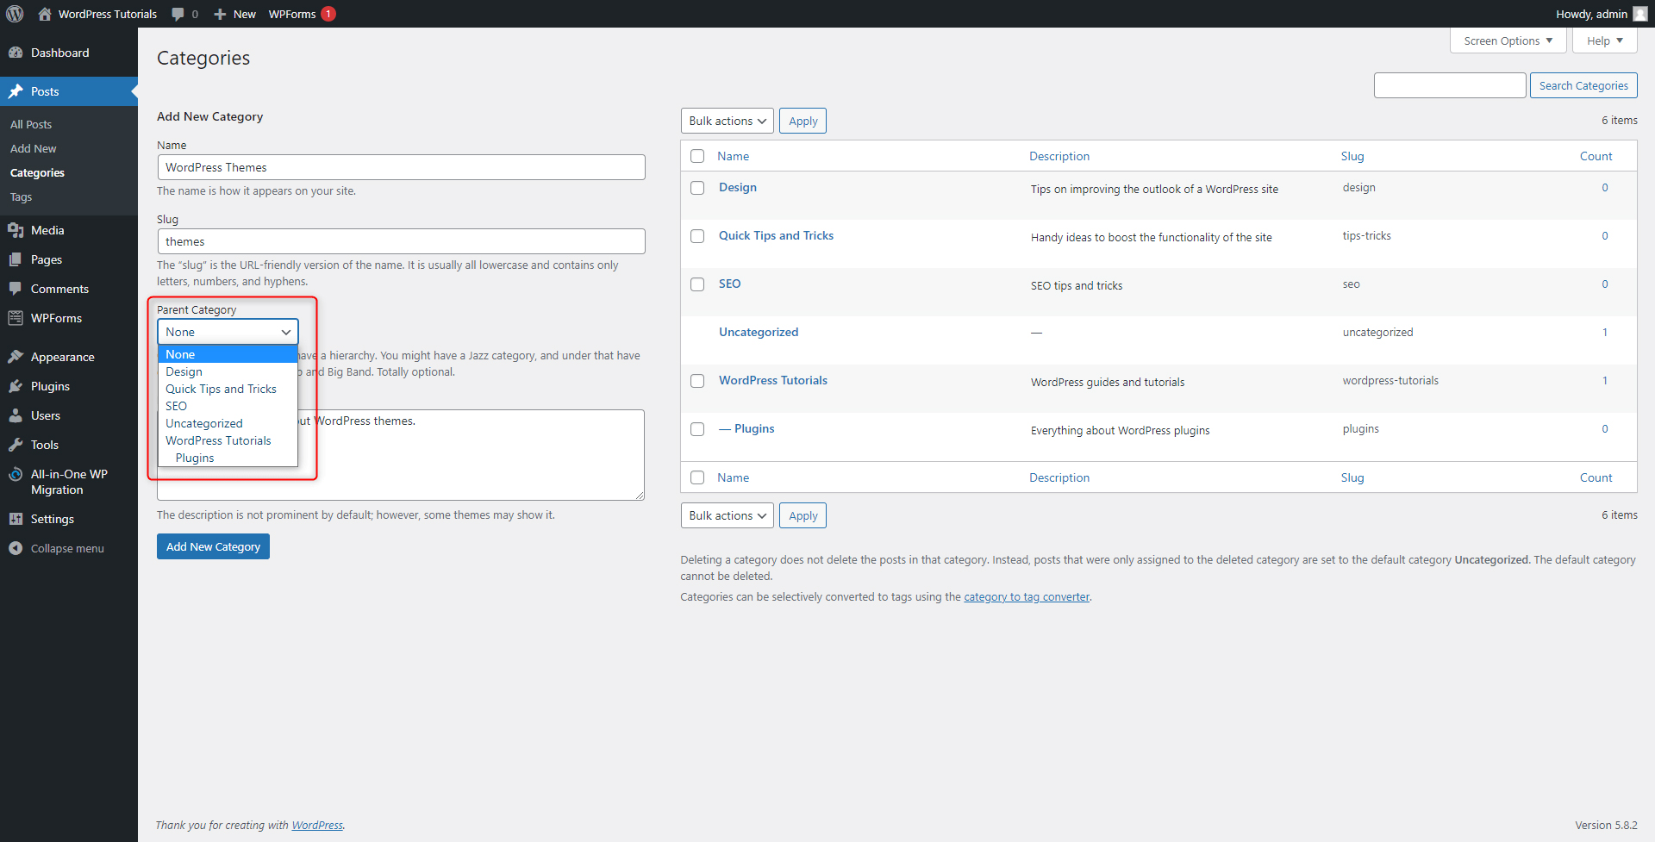
Task: Open the bottom Bulk actions dropdown
Action: 728,515
